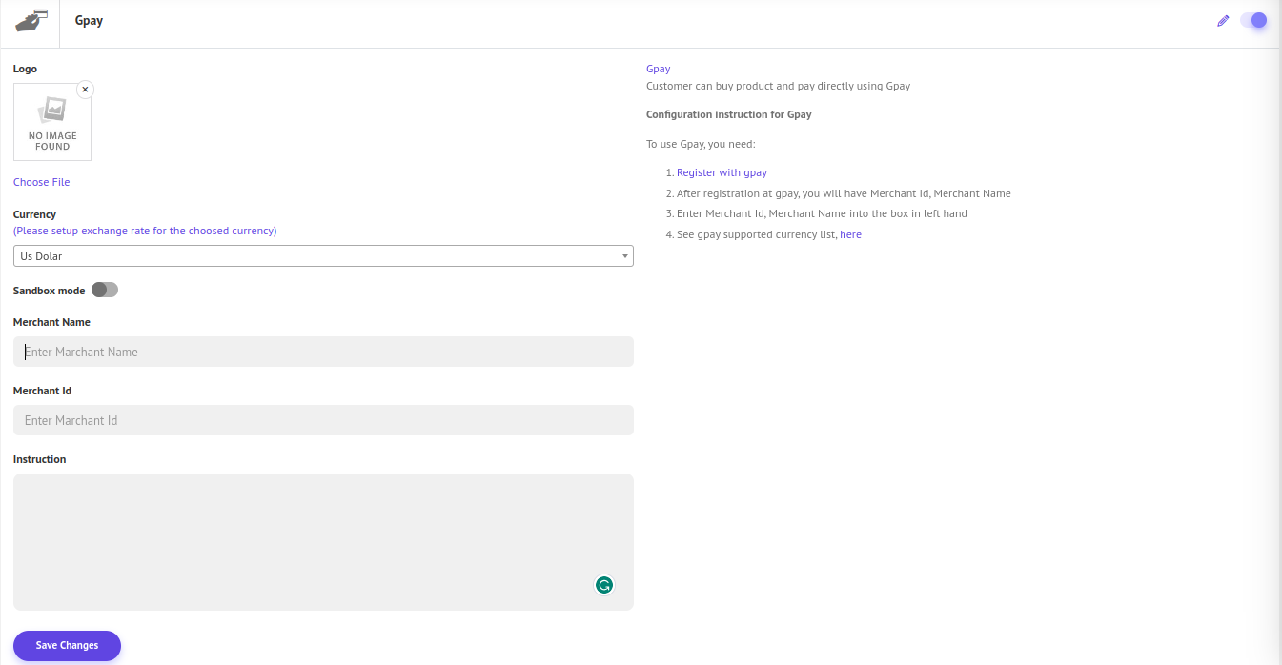Image resolution: width=1282 pixels, height=665 pixels.
Task: Click the currency dropdown arrow
Action: pos(624,256)
